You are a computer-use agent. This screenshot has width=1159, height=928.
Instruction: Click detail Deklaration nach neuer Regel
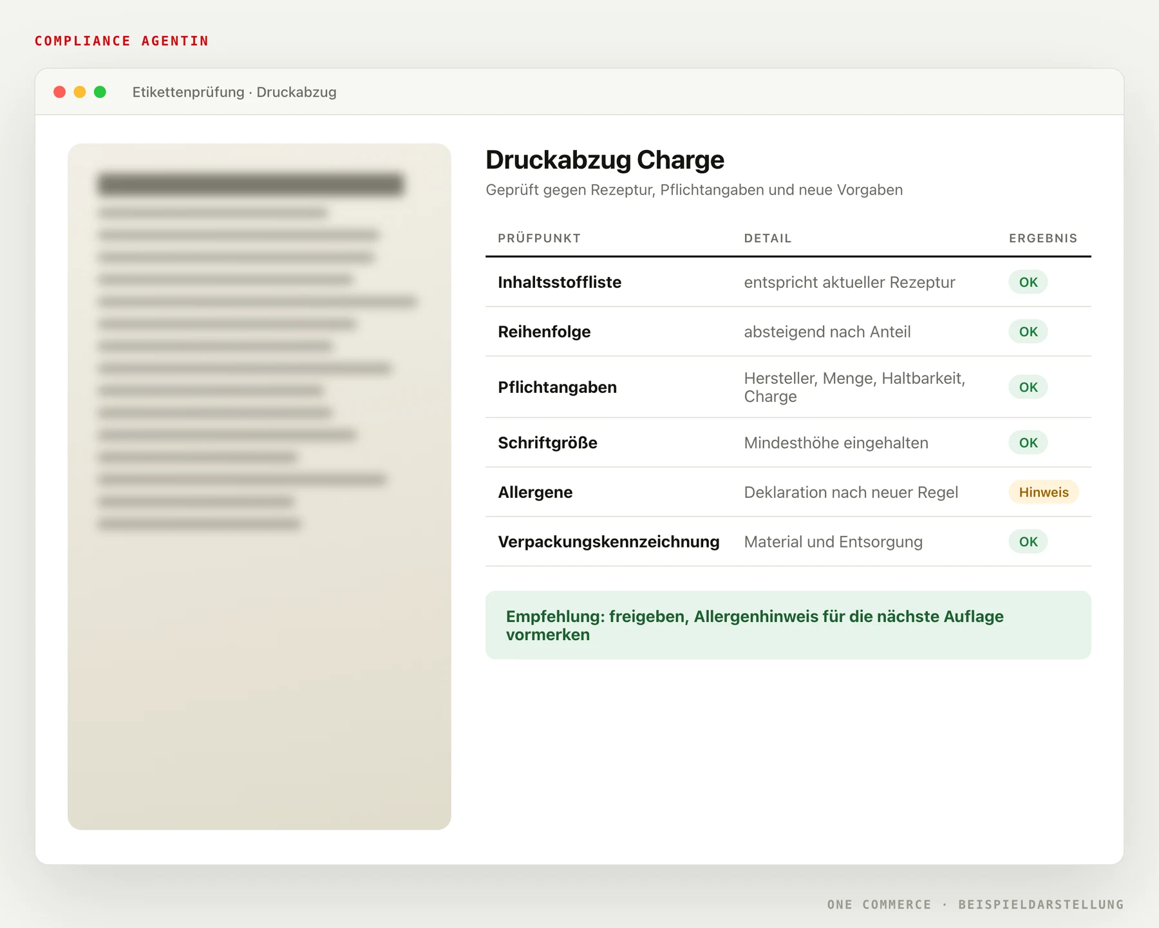851,492
